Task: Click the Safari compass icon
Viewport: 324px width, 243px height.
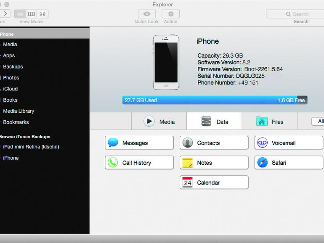Action: [x=263, y=162]
